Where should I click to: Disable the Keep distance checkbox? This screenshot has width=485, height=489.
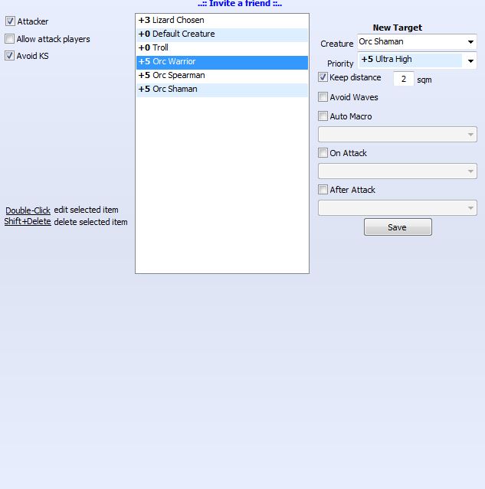(323, 77)
